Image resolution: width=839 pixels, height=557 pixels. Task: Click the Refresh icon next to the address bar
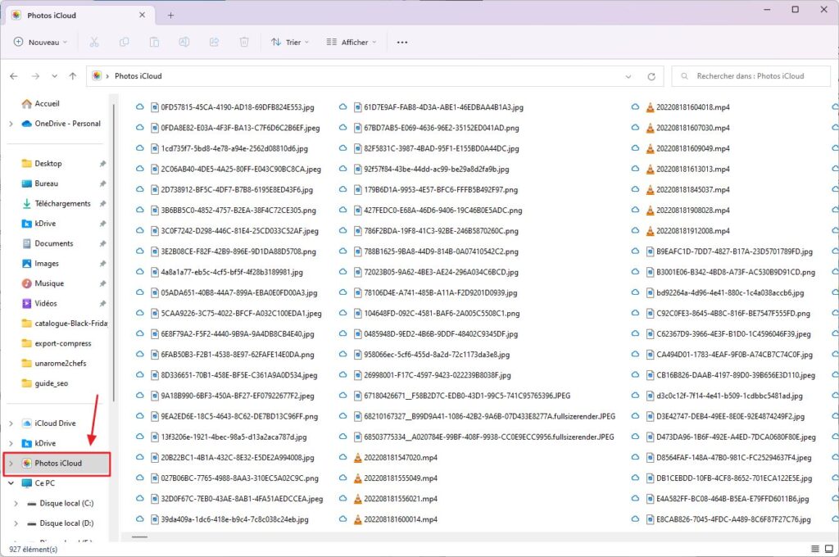click(x=651, y=75)
